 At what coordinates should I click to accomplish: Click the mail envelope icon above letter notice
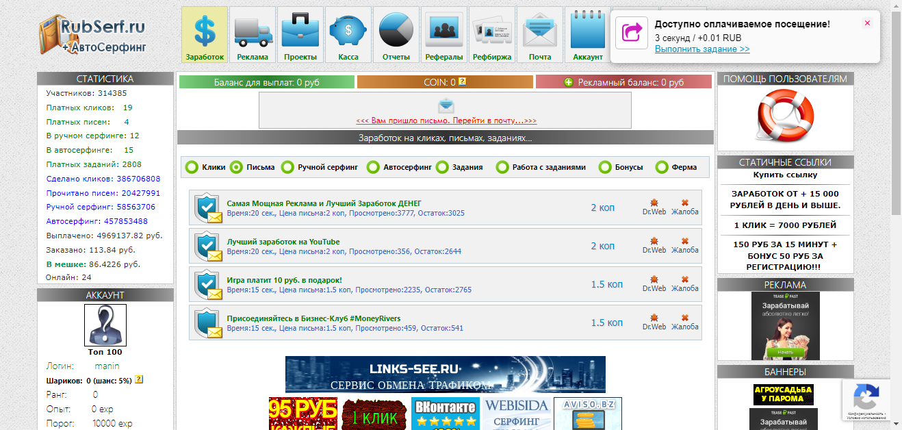446,105
